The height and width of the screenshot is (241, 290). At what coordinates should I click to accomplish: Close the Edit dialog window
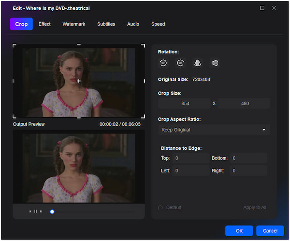point(274,8)
